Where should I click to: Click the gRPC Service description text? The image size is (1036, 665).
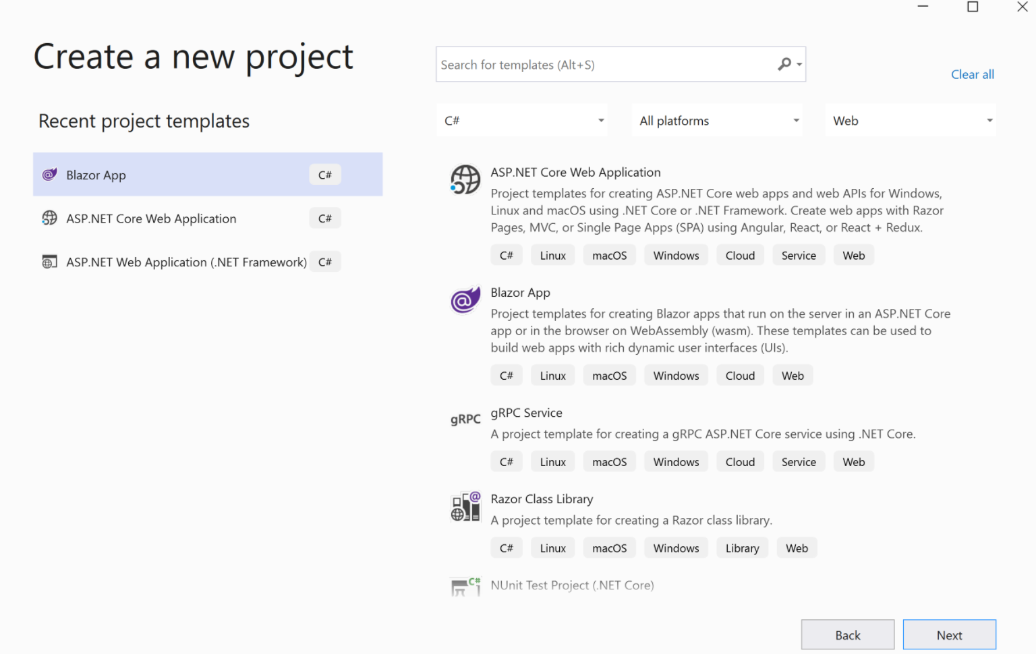pyautogui.click(x=703, y=434)
